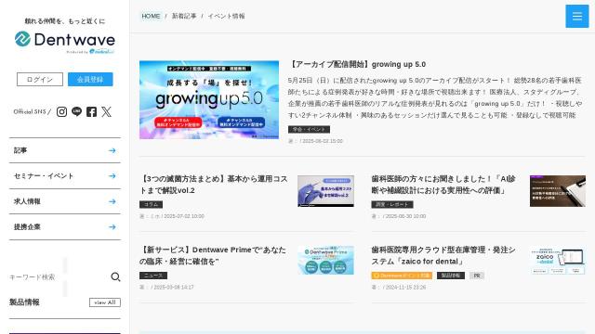Image resolution: width=595 pixels, height=334 pixels.
Task: Go to HOME in breadcrumb
Action: tap(151, 17)
